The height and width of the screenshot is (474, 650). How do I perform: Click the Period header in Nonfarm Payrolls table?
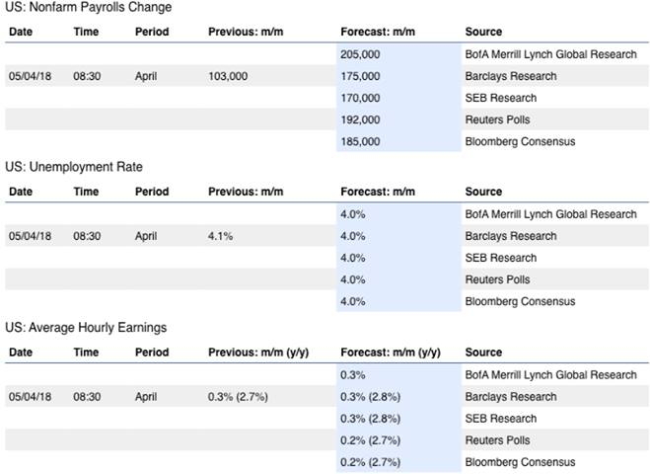(x=152, y=33)
